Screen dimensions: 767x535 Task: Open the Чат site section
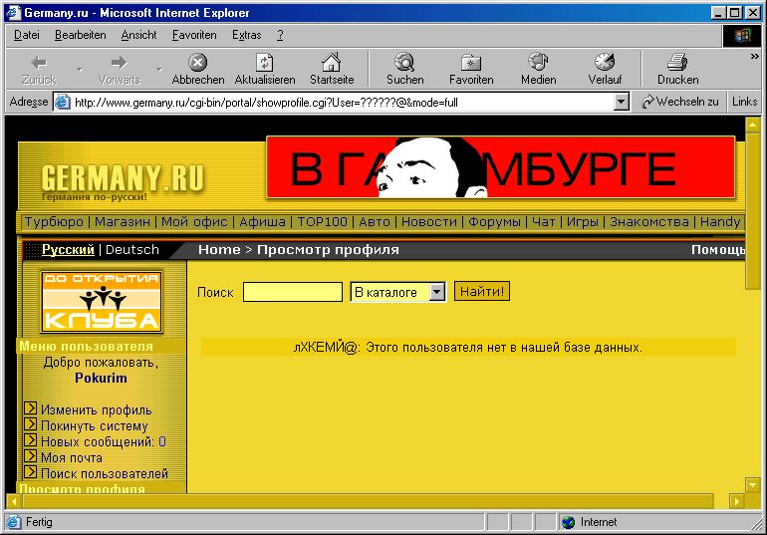tap(544, 222)
